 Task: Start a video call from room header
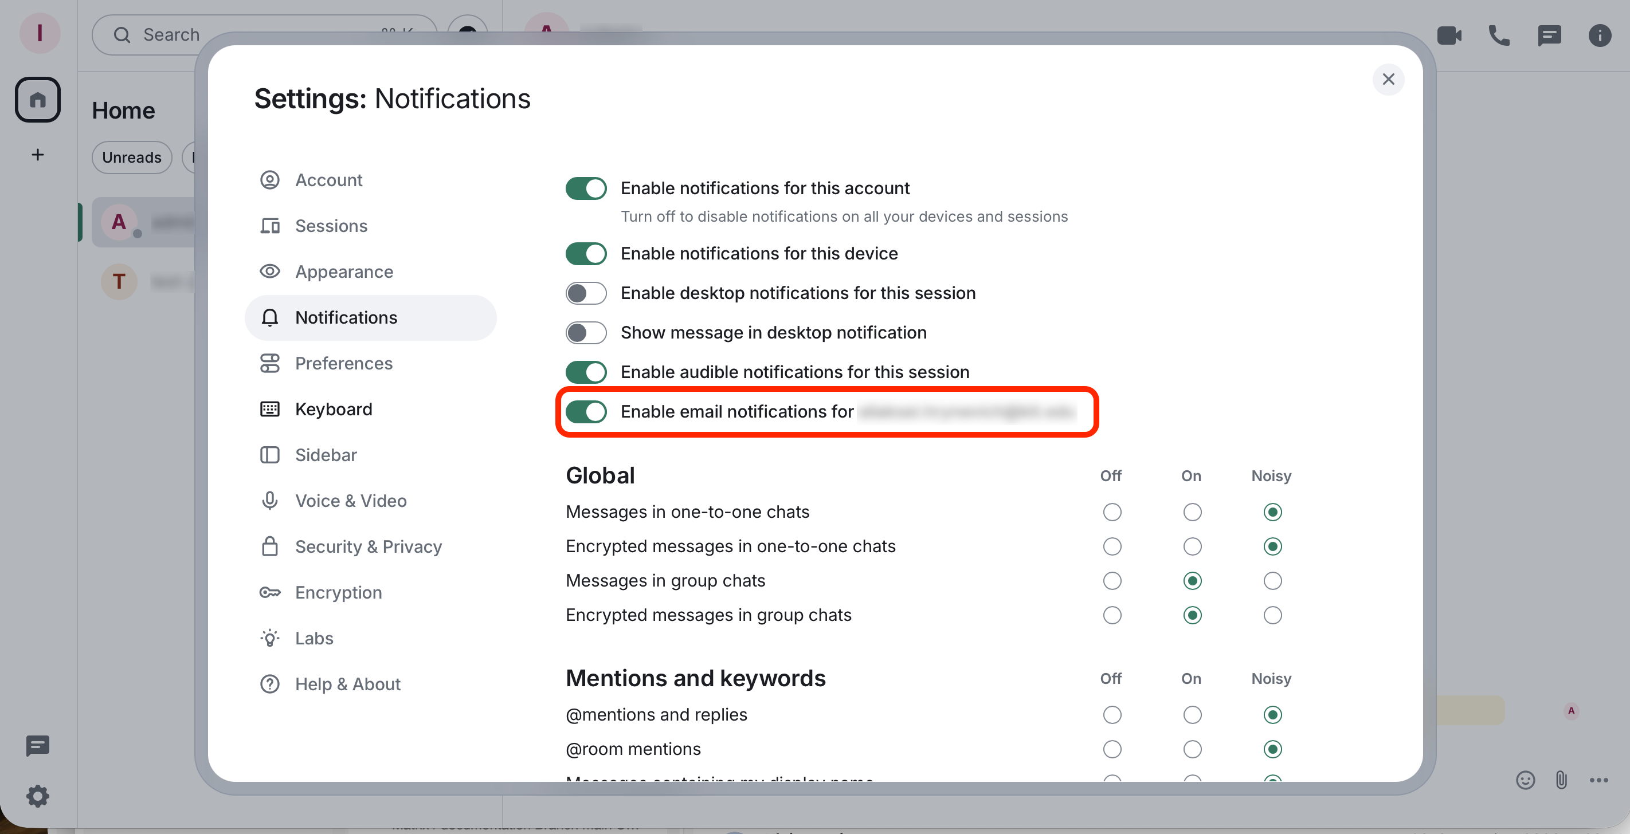tap(1449, 36)
